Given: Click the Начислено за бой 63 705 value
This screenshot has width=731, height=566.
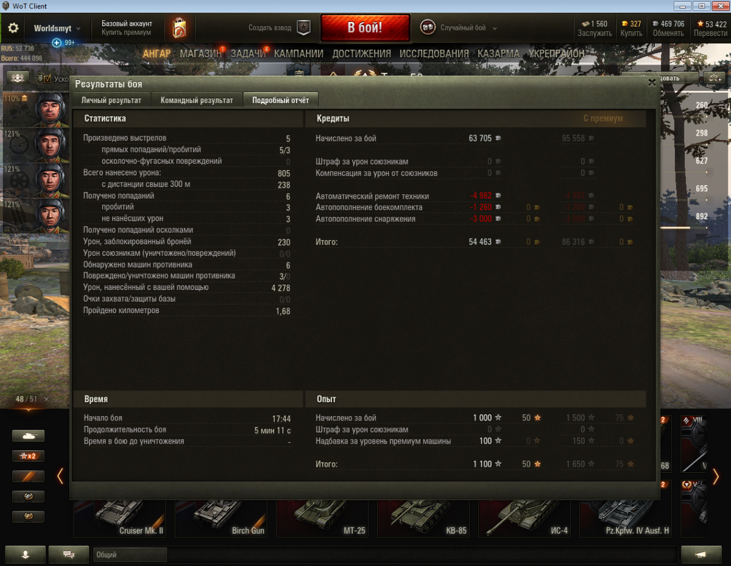Looking at the screenshot, I should coord(480,138).
